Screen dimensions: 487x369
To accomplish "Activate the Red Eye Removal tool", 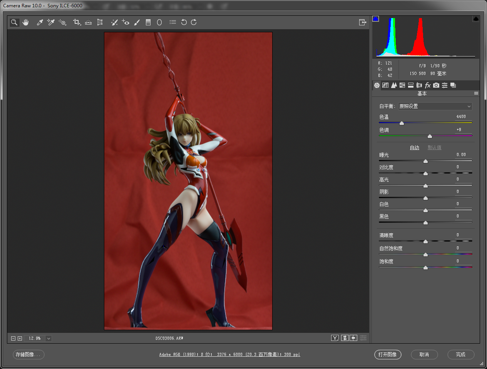I will [126, 22].
